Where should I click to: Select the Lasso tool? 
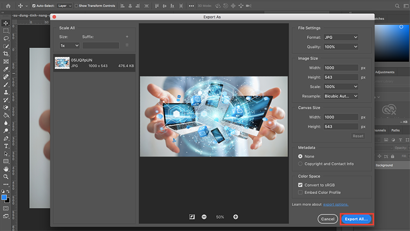pyautogui.click(x=6, y=38)
